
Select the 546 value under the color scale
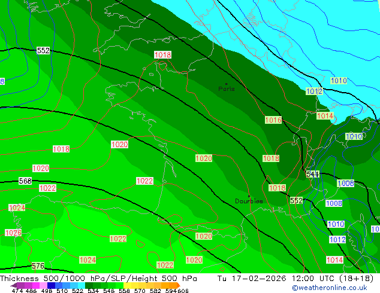point(109,291)
